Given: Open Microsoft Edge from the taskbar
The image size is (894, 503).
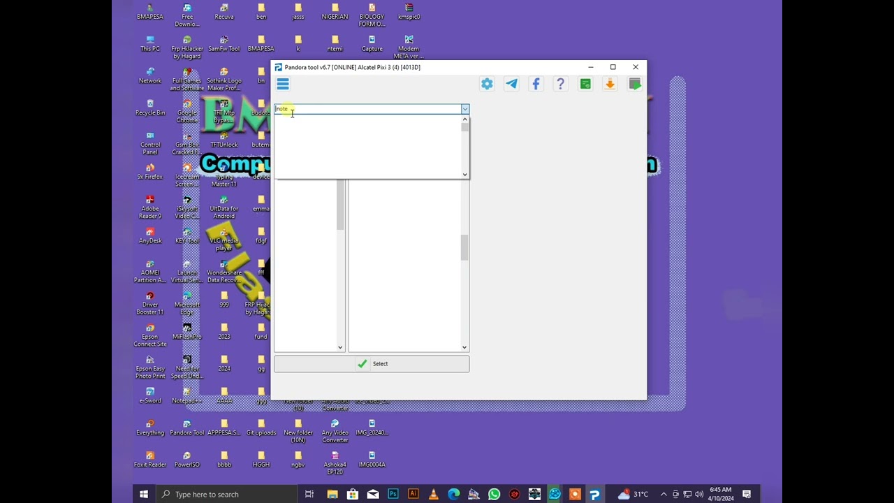Looking at the screenshot, I should tap(454, 495).
